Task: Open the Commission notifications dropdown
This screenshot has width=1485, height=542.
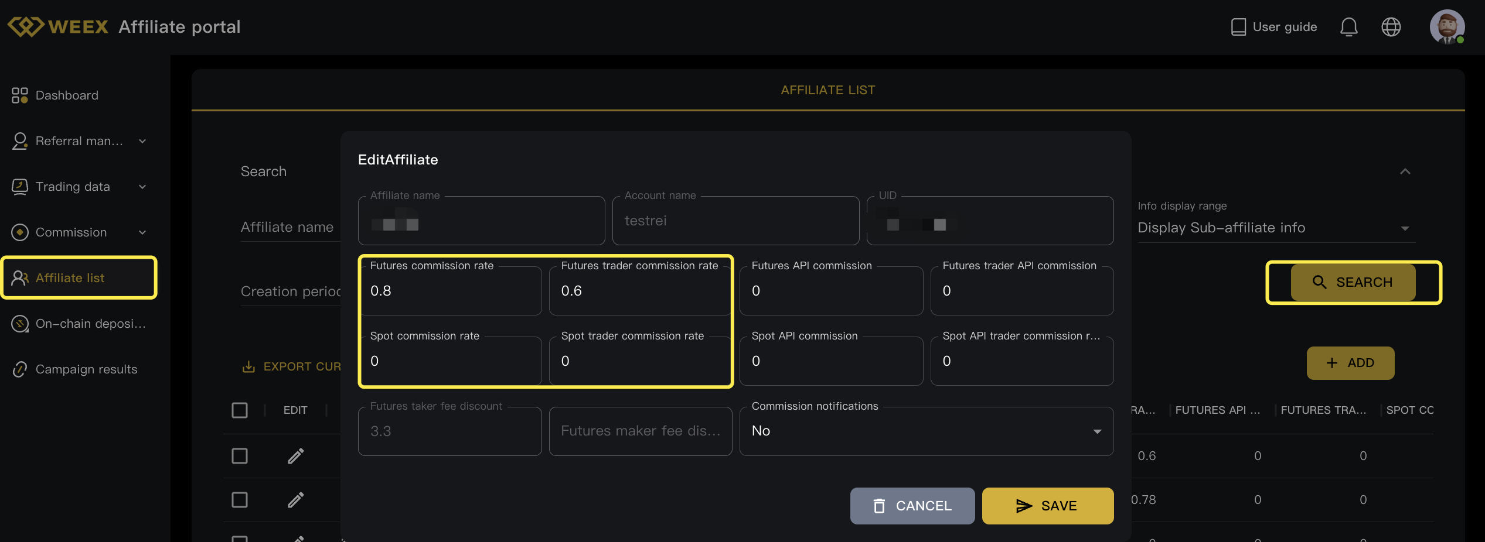Action: (926, 431)
